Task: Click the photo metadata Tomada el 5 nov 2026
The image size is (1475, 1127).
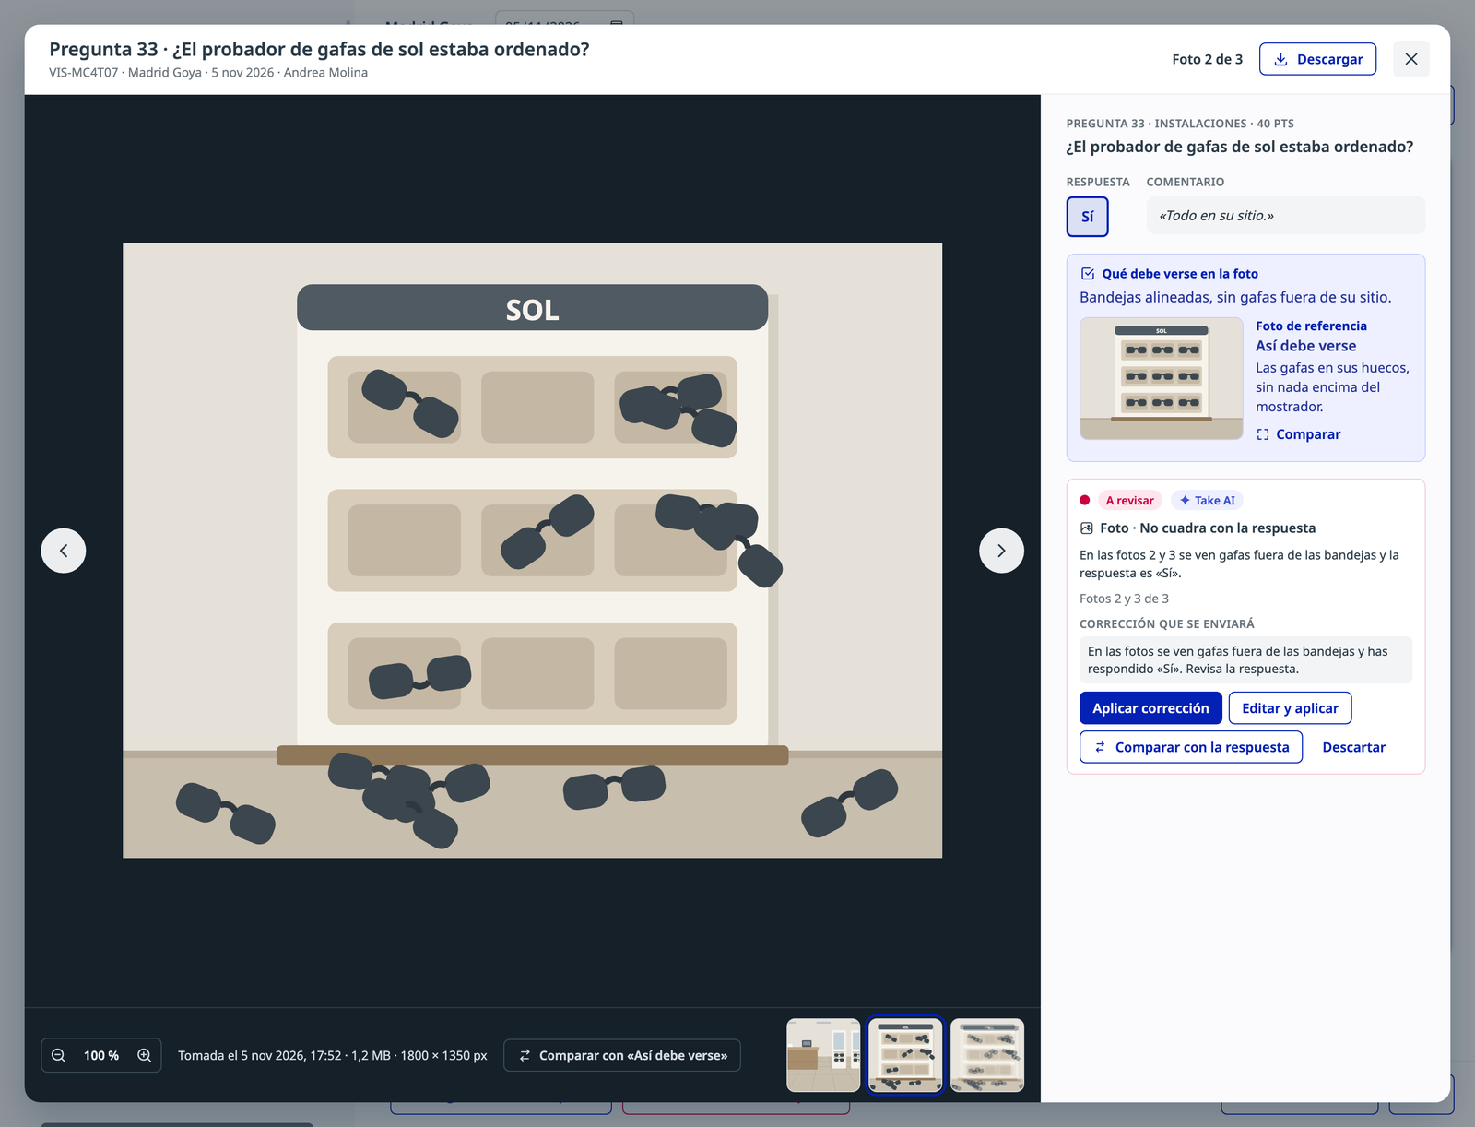Action: pyautogui.click(x=332, y=1055)
